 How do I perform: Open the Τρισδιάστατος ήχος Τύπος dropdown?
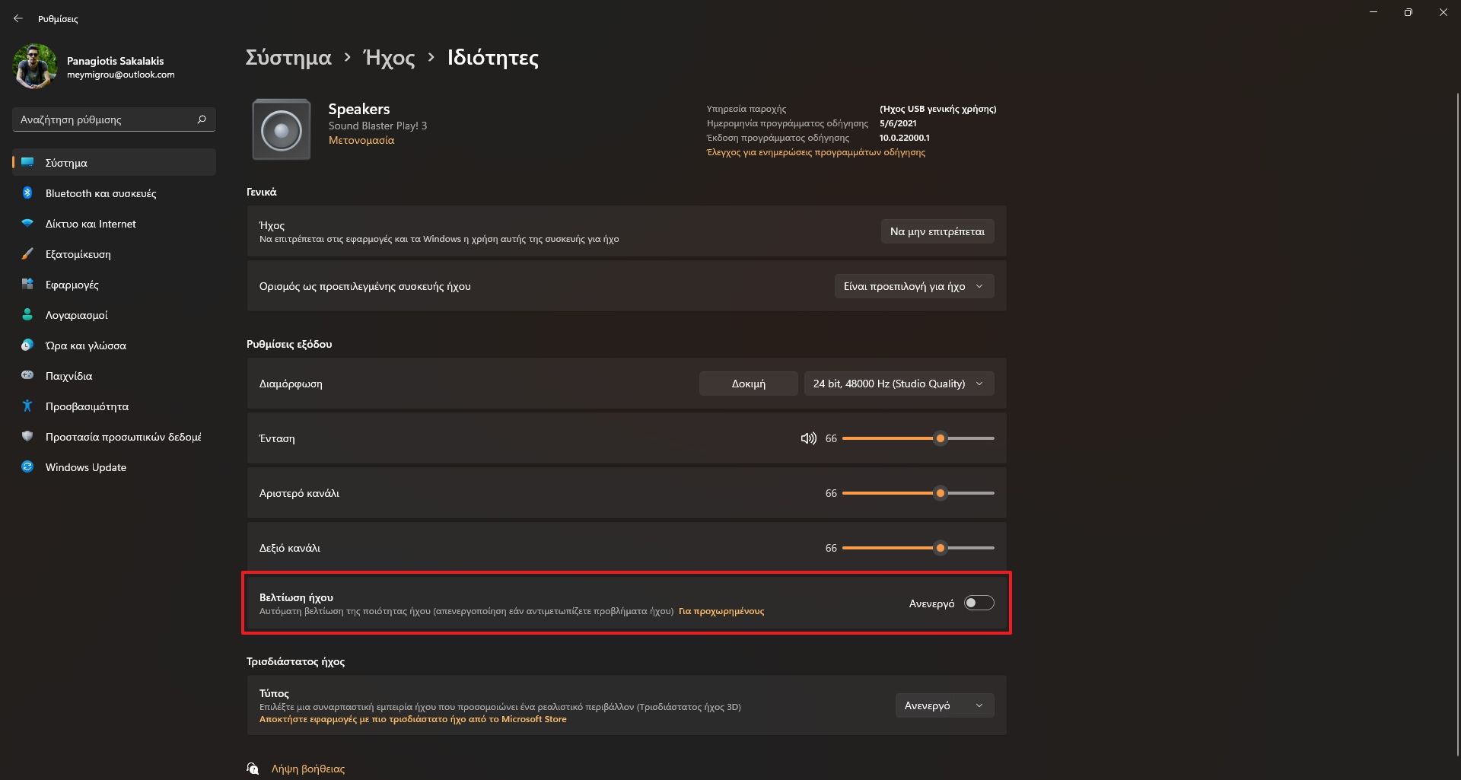coord(944,706)
